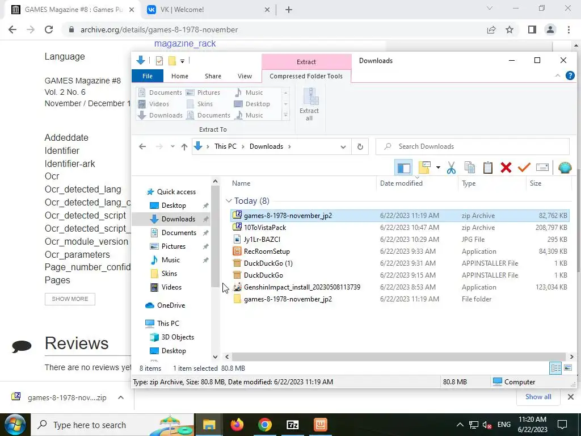This screenshot has height=436, width=581.
Task: Open 7-Zip from taskbar
Action: pos(292,425)
